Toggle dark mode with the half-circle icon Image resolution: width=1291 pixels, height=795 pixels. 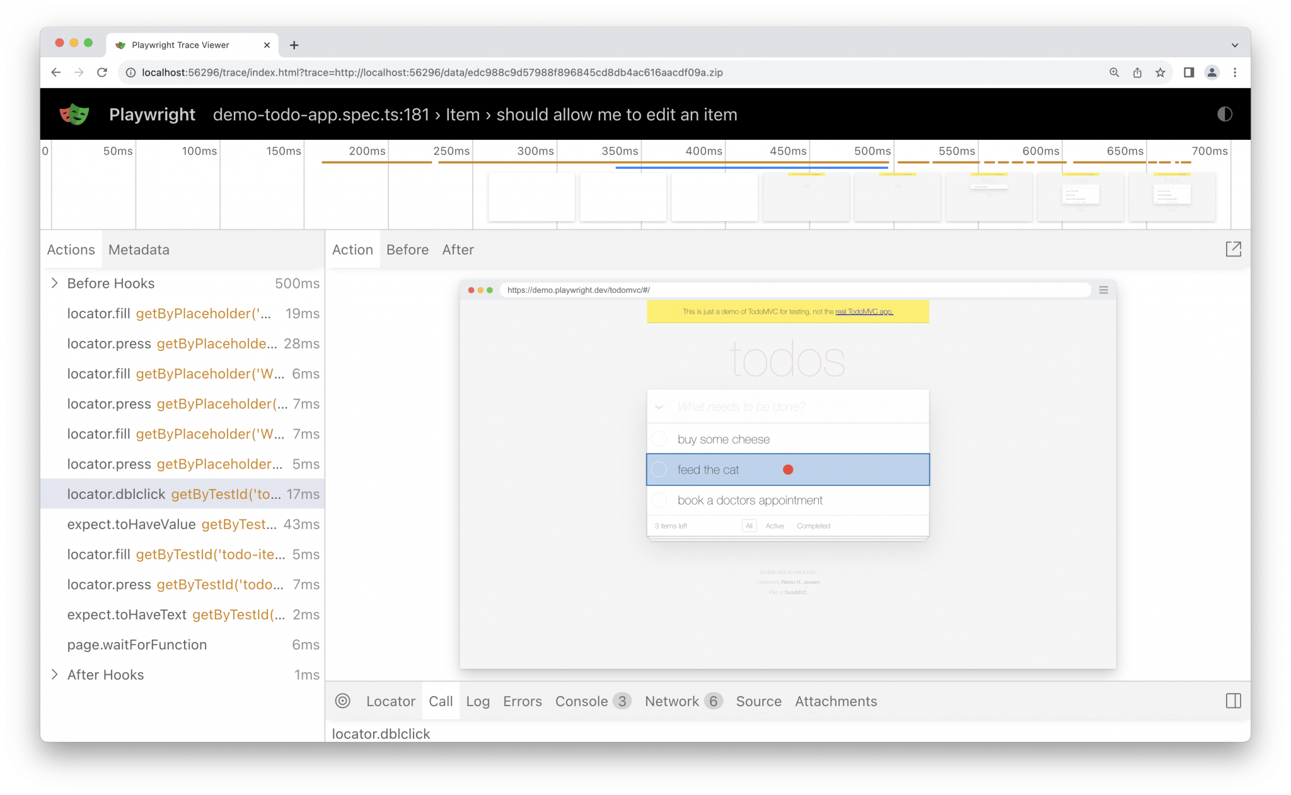click(1224, 114)
